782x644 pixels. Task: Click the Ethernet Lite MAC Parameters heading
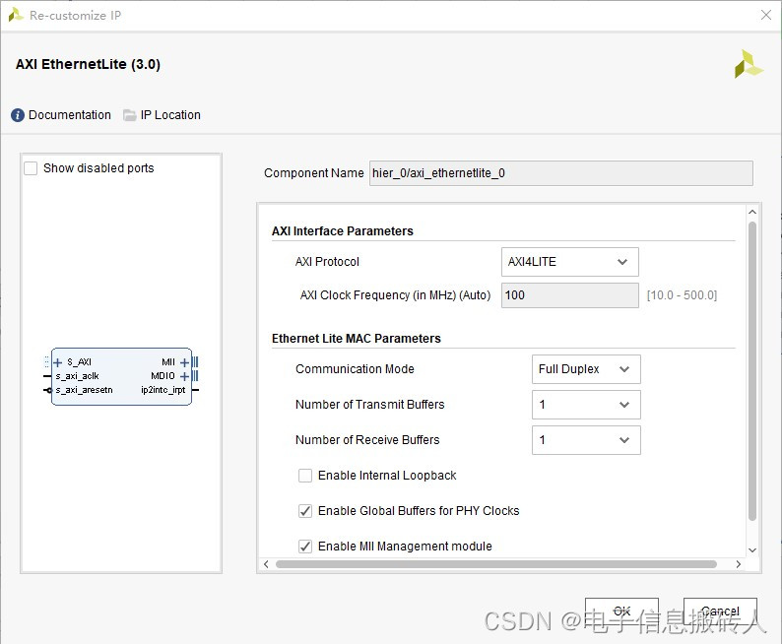[357, 339]
